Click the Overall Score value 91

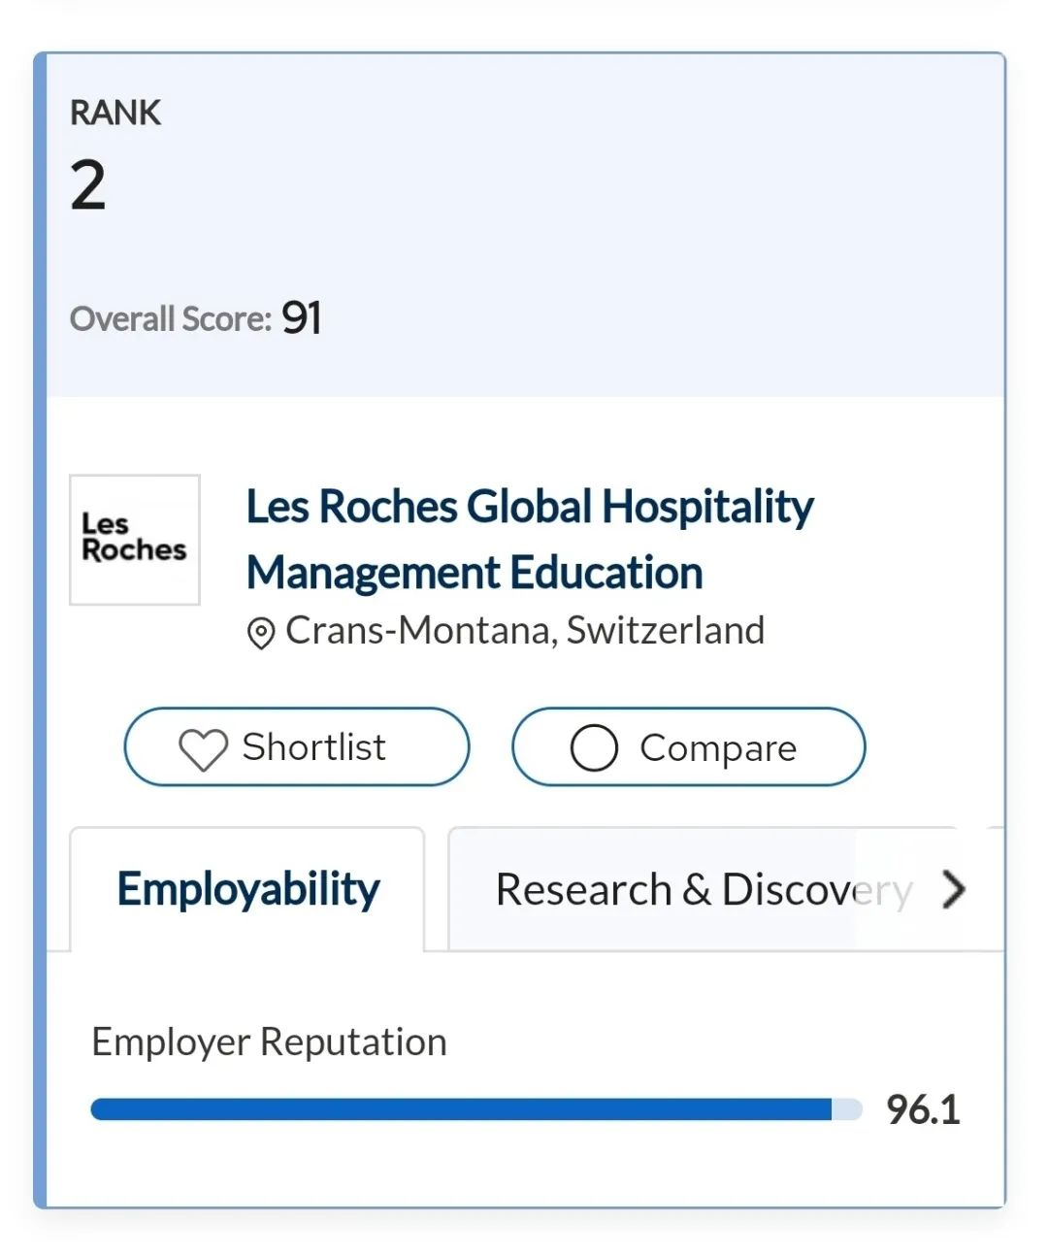[x=302, y=318]
